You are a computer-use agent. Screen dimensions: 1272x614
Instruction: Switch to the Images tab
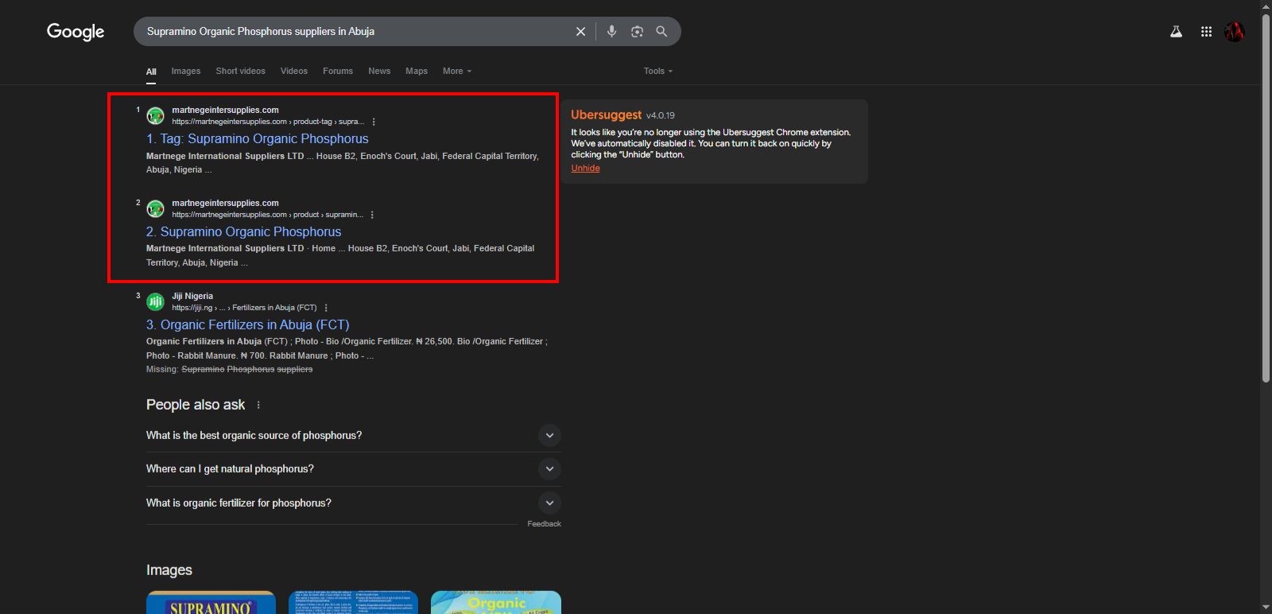point(186,72)
